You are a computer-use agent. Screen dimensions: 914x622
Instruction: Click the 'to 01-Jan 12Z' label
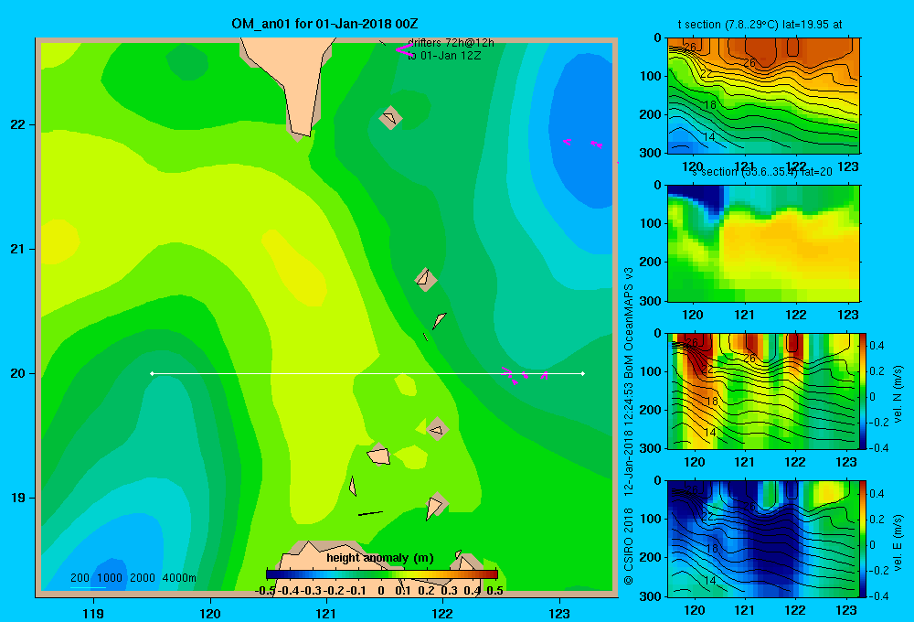[444, 56]
